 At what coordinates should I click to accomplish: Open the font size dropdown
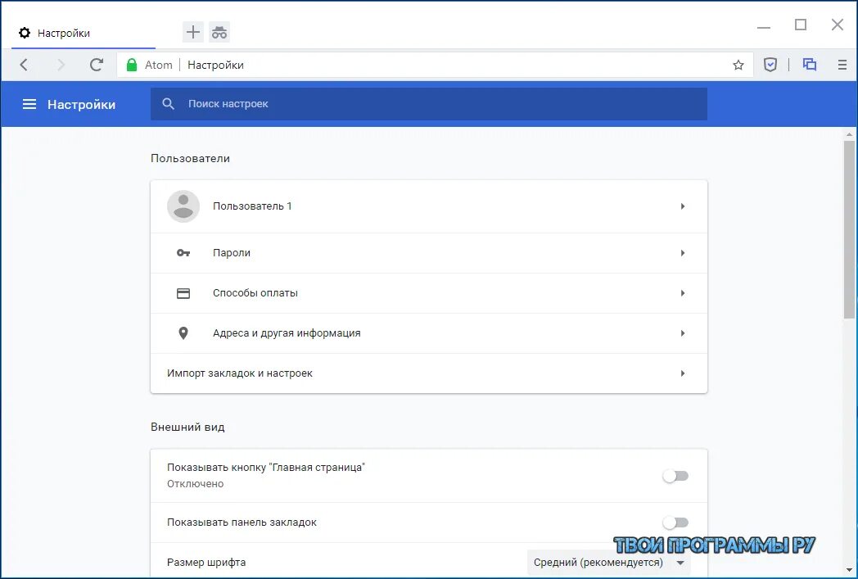tap(608, 563)
